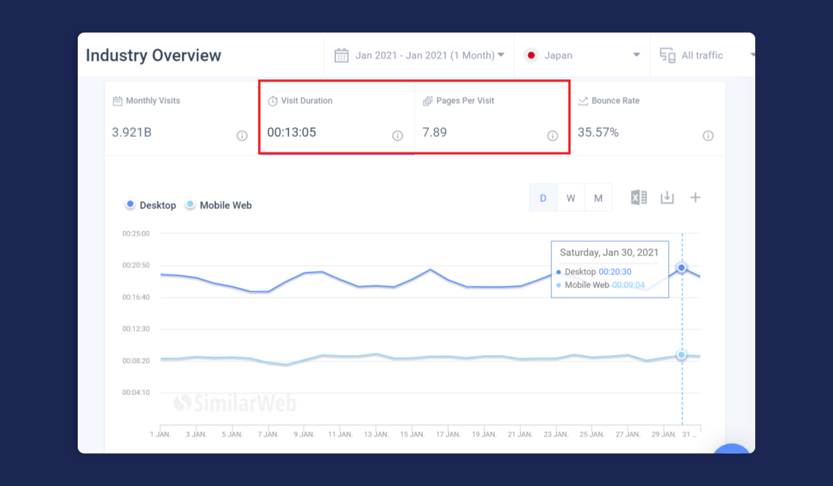The height and width of the screenshot is (486, 833).
Task: Switch to the W weekly view tab
Action: (570, 197)
